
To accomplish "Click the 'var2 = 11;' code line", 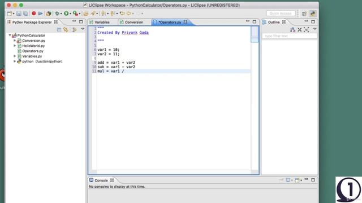I will (x=109, y=54).
